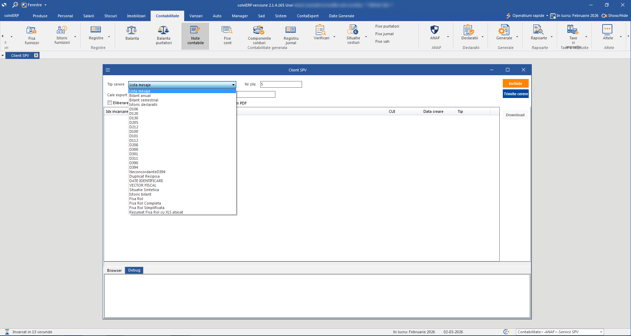Toggle the Eliberare checkbox
Screen dimensions: 631x336
(110, 103)
